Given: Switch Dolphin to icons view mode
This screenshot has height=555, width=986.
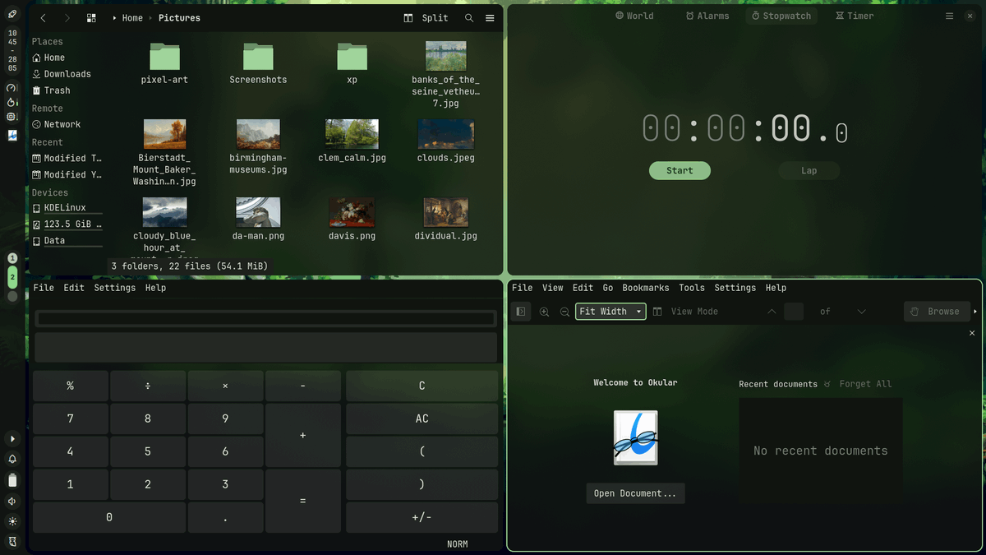Looking at the screenshot, I should (91, 18).
